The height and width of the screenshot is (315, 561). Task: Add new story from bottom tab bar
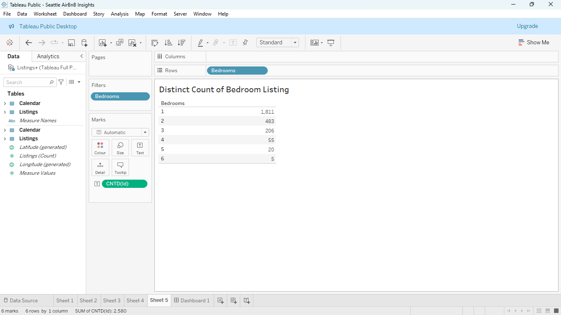click(247, 301)
